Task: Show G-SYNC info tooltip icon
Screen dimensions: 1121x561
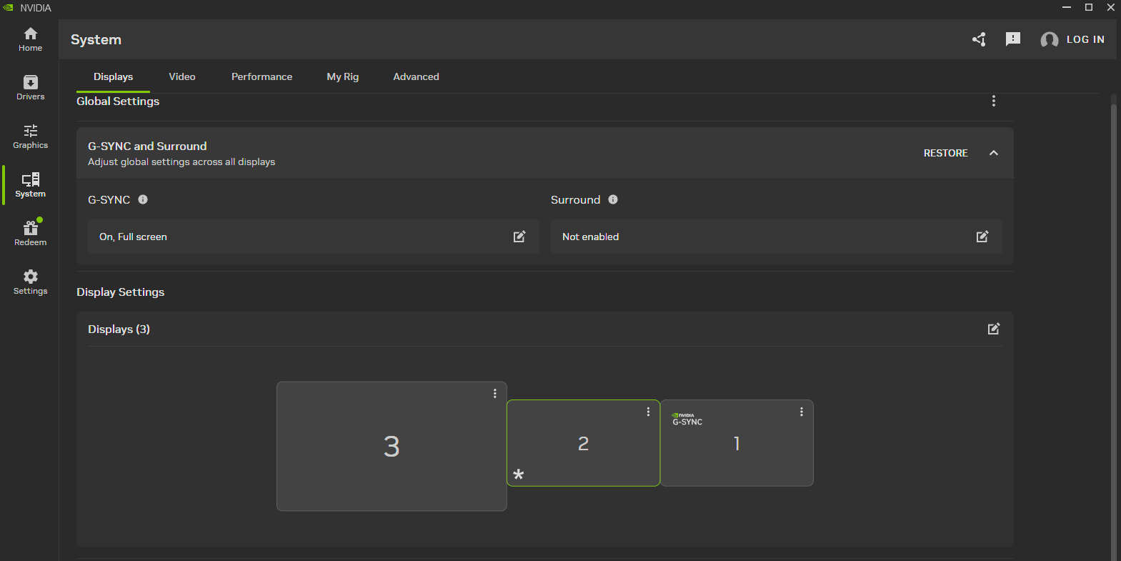Action: 143,199
